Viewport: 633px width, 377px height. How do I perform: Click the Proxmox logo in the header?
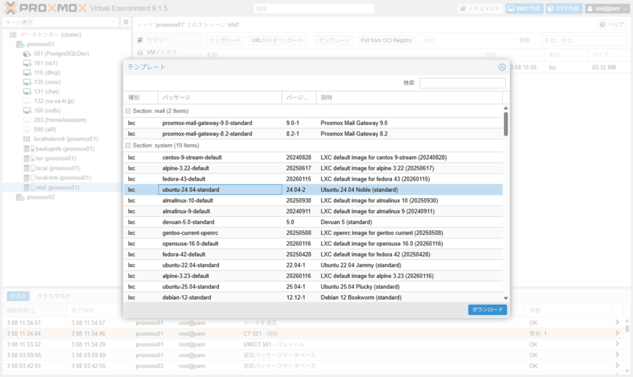tap(43, 9)
